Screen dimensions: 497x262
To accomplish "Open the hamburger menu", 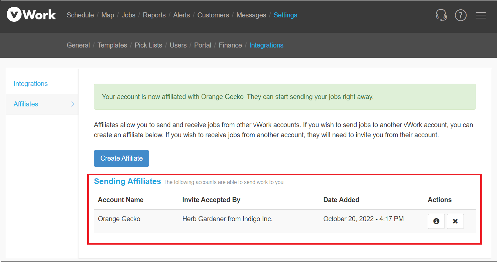I will point(481,15).
